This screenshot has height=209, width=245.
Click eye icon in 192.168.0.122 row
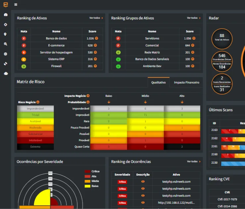[x=143, y=203]
